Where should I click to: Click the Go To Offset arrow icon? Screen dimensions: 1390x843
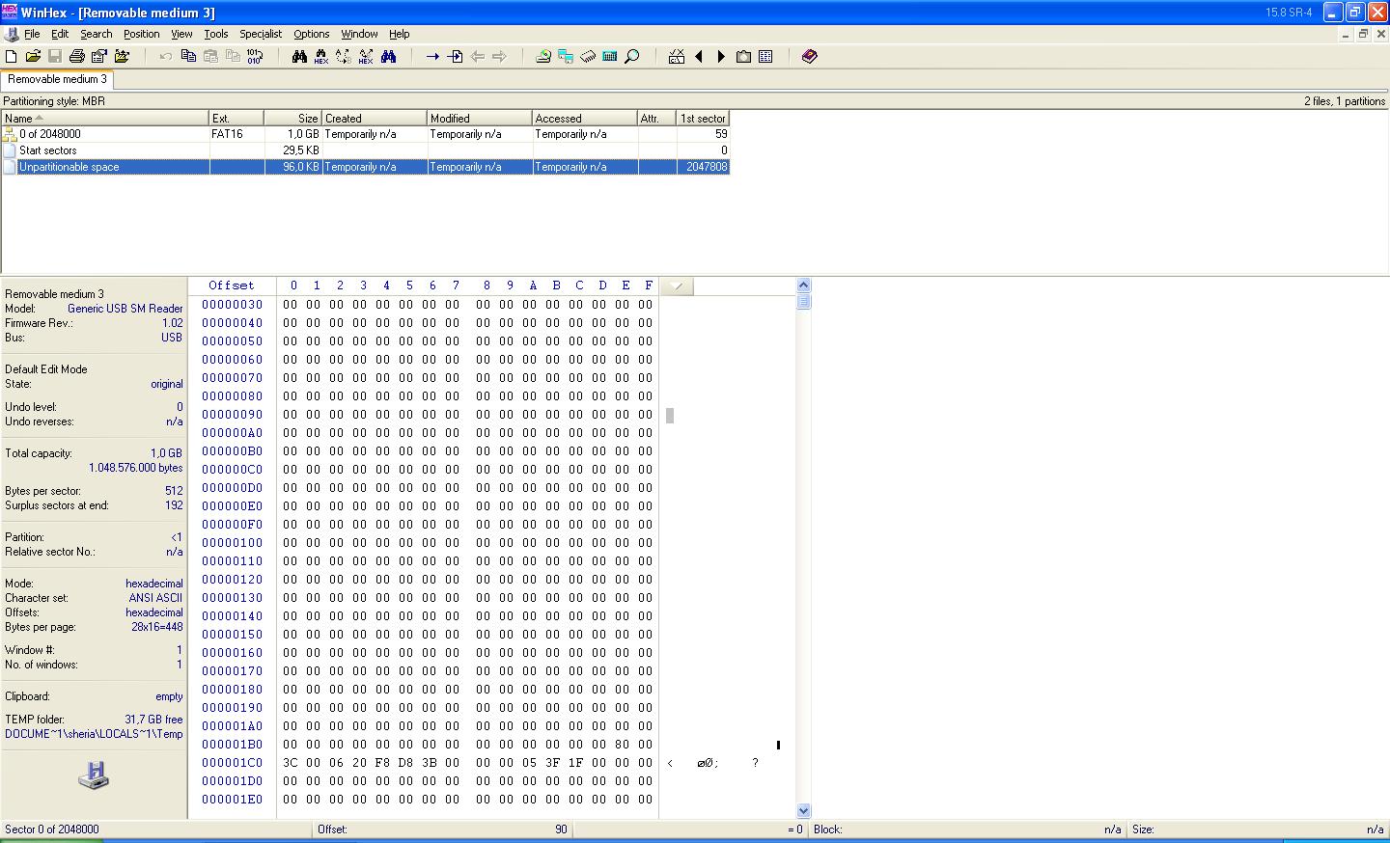tap(432, 57)
